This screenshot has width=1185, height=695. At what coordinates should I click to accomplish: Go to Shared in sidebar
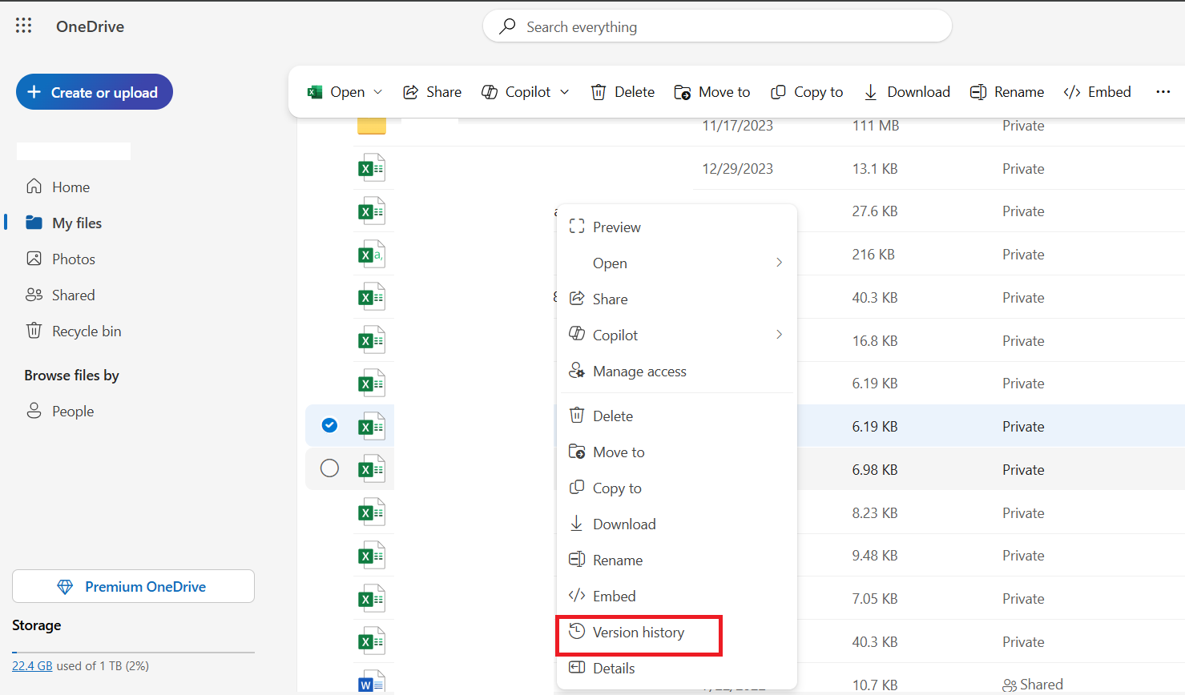click(73, 295)
